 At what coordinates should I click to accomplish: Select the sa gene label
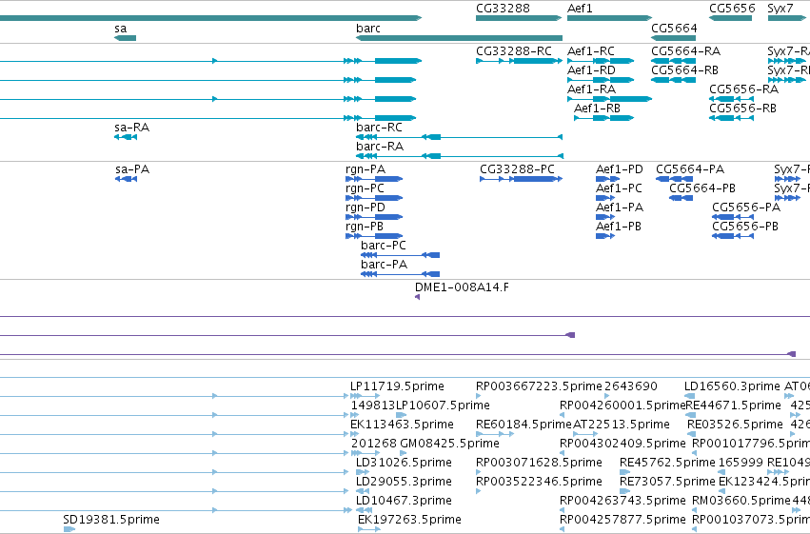tap(120, 29)
